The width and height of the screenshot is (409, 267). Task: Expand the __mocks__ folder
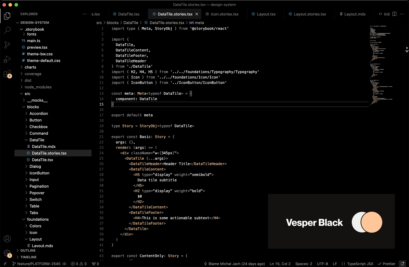pyautogui.click(x=53, y=100)
